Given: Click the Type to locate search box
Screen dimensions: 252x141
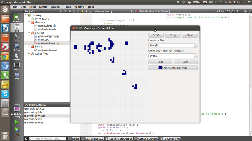Looking at the screenshot, I should coord(48,138).
